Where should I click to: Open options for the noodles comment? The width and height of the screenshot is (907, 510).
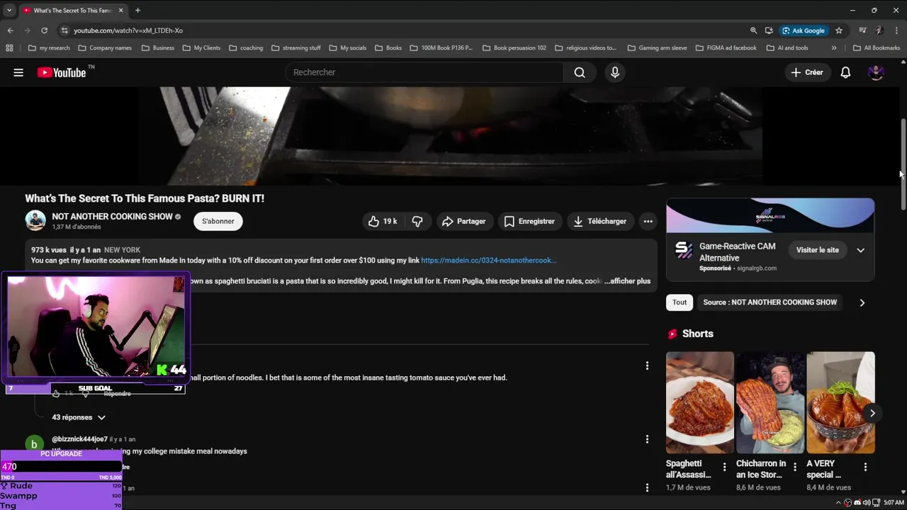click(647, 365)
